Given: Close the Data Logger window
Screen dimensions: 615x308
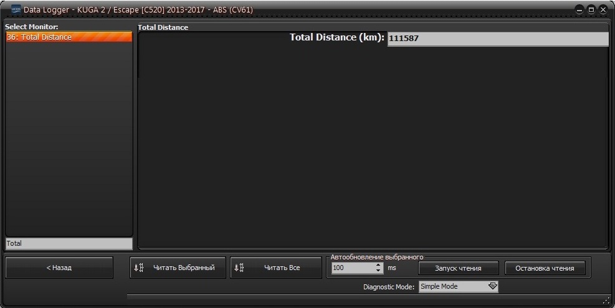Looking at the screenshot, I should click(603, 11).
